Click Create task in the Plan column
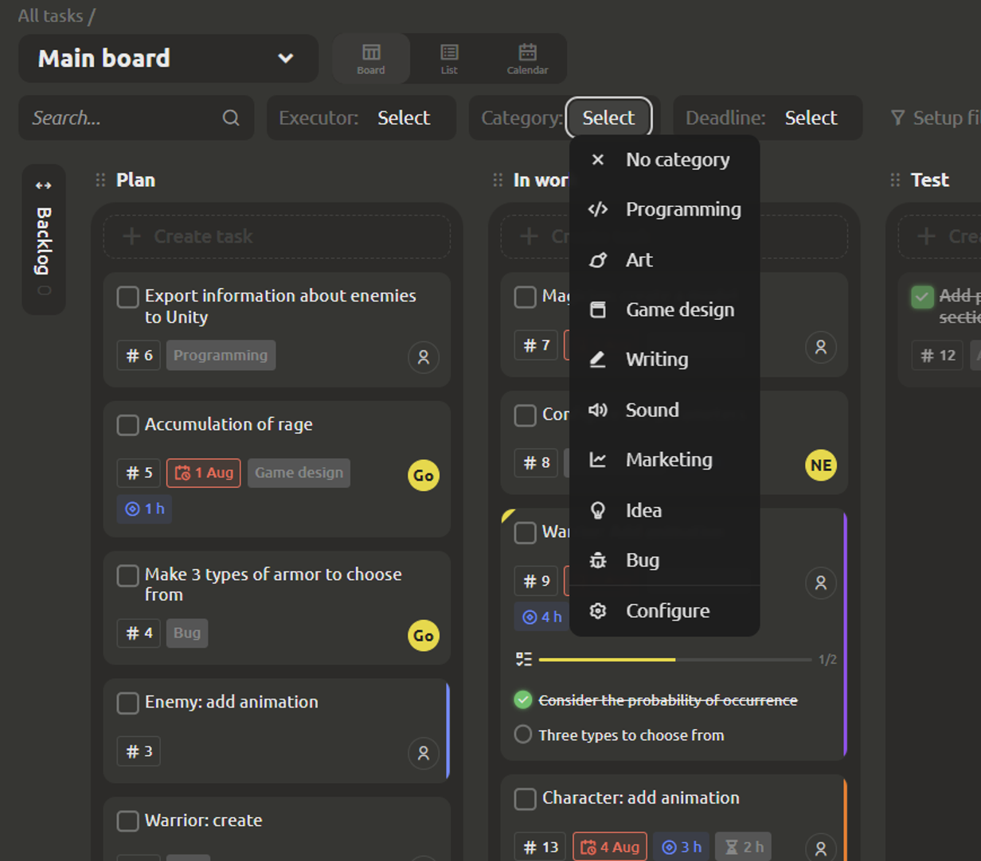The image size is (981, 861). 277,236
